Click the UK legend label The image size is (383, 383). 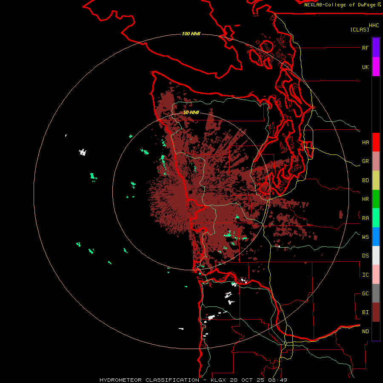(365, 67)
